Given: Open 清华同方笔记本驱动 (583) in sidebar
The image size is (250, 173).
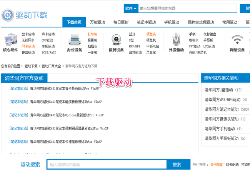Looking at the screenshot, I should [227, 109].
